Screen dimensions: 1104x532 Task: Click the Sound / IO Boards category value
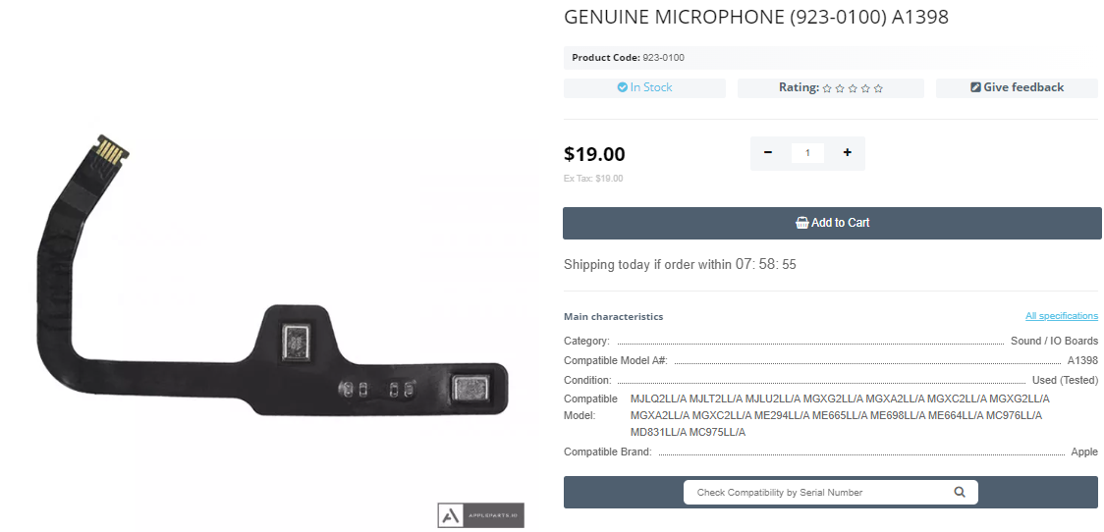pyautogui.click(x=1054, y=341)
